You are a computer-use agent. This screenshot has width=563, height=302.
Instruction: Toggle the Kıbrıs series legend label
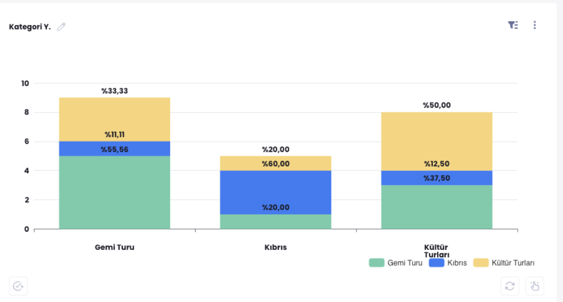point(457,263)
